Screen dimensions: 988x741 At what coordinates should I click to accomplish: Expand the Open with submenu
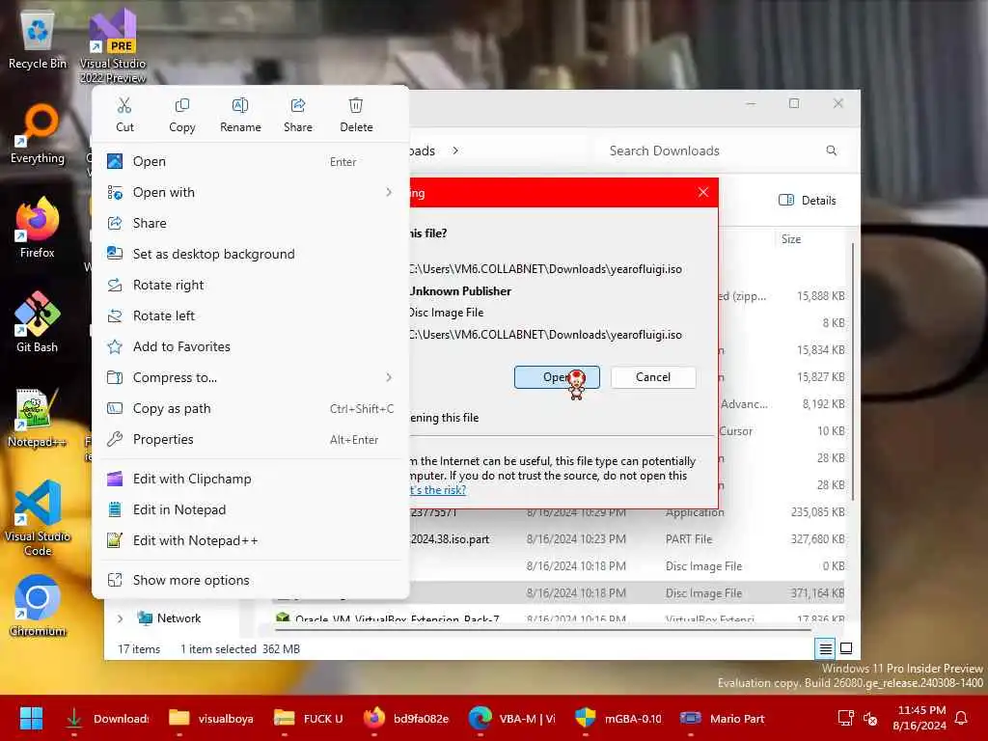coord(250,192)
